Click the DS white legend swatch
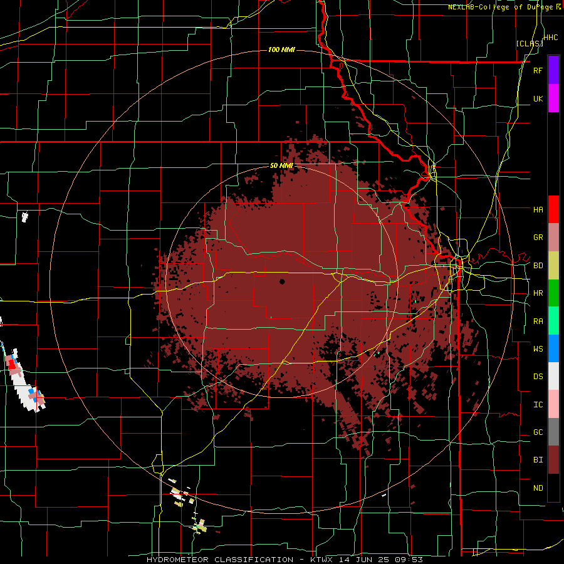The width and height of the screenshot is (564, 564). [553, 376]
